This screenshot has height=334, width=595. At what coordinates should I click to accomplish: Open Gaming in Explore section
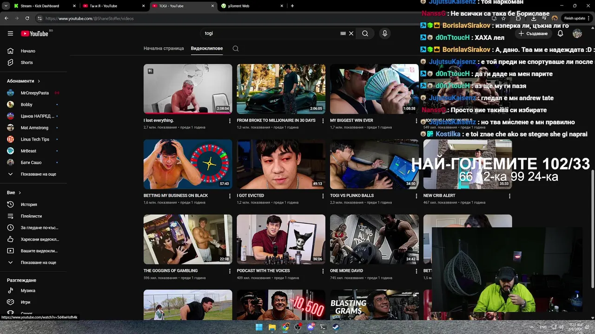(x=33, y=302)
